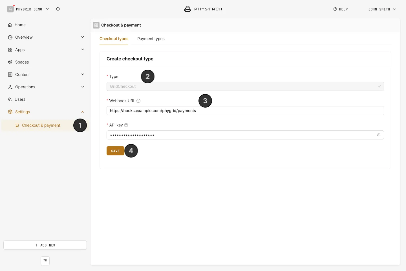Click the API key help question icon

126,125
